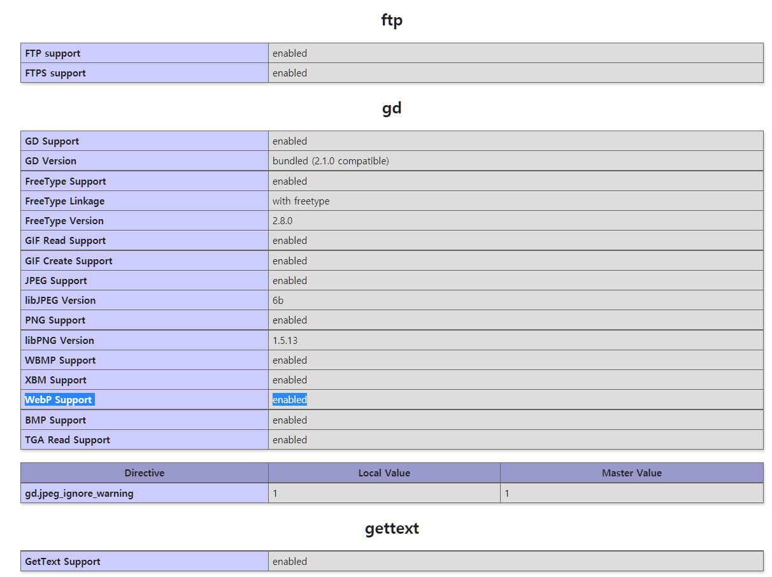This screenshot has width=772, height=577.
Task: Click the FreeType Version value 2.8.0
Action: pos(283,221)
